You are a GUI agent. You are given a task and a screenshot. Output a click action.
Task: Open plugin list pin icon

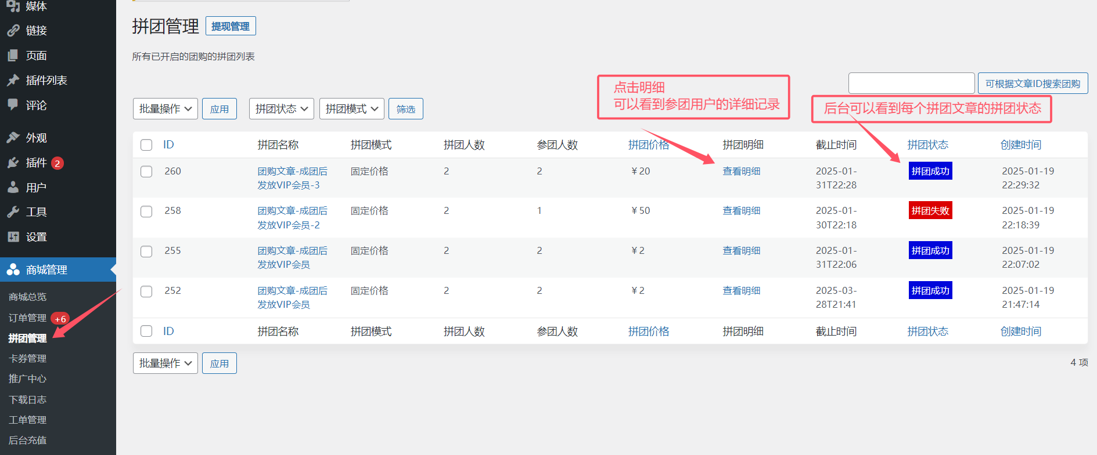pos(13,81)
